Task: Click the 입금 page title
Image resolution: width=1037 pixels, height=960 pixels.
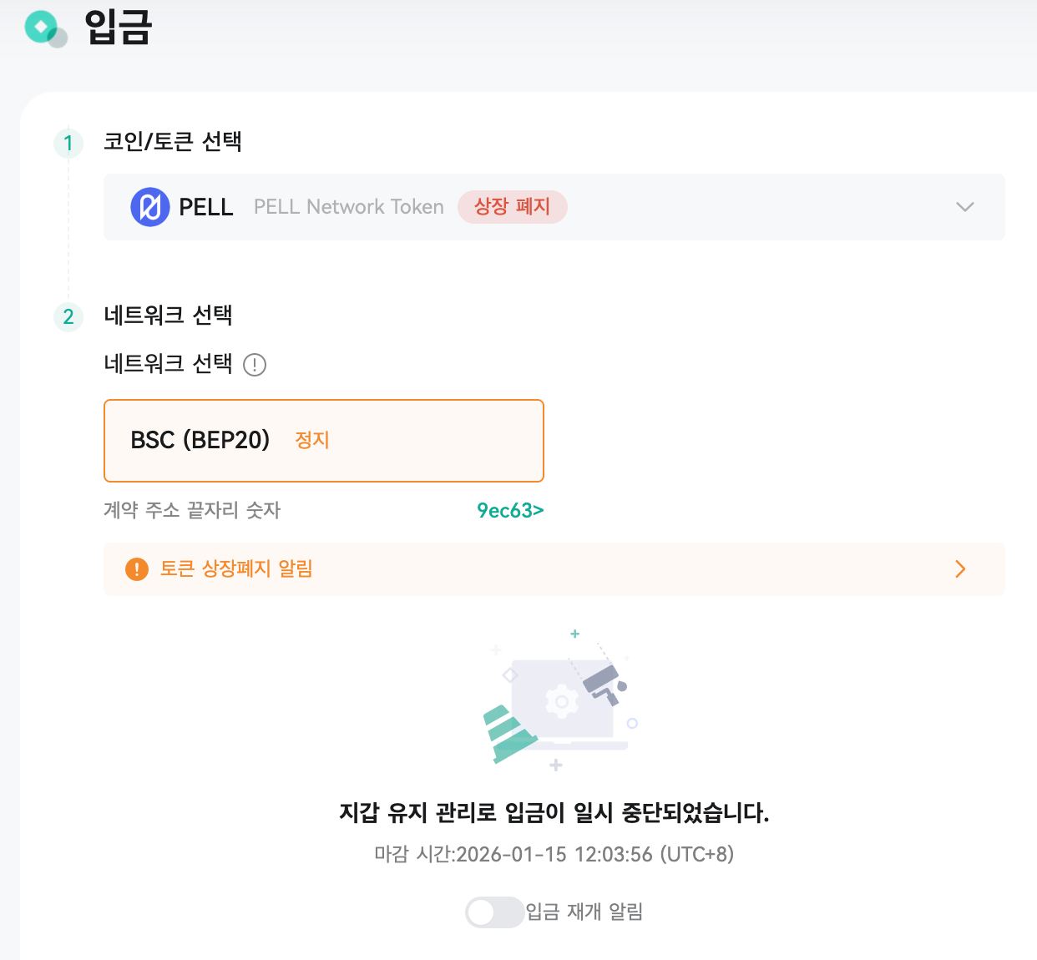Action: [119, 28]
